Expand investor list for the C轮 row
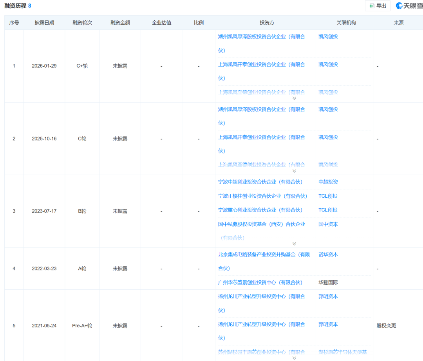Image resolution: width=423 pixels, height=361 pixels. [294, 171]
